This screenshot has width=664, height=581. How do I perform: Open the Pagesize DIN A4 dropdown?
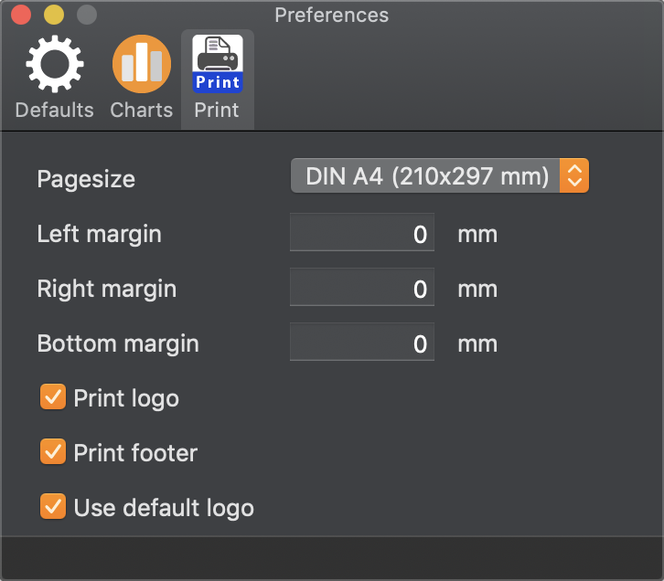(440, 175)
